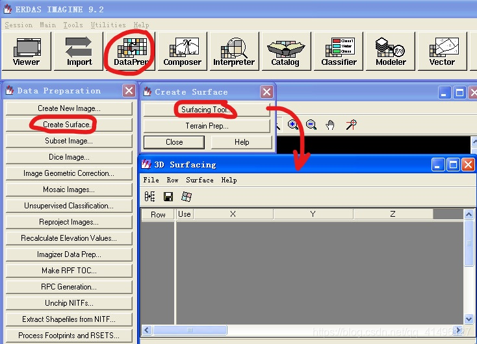Open the Surface menu in 3D Surfacing
Viewport: 477px width, 344px height.
click(200, 180)
